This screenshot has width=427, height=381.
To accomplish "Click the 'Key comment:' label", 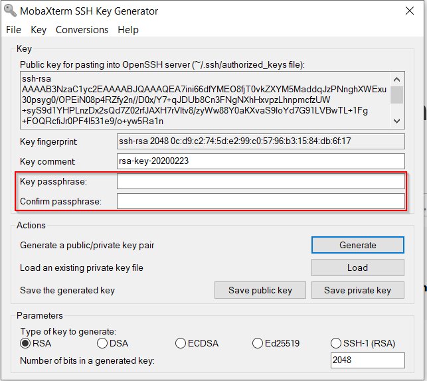I will point(48,162).
